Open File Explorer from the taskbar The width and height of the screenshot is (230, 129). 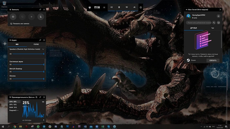[21, 127]
